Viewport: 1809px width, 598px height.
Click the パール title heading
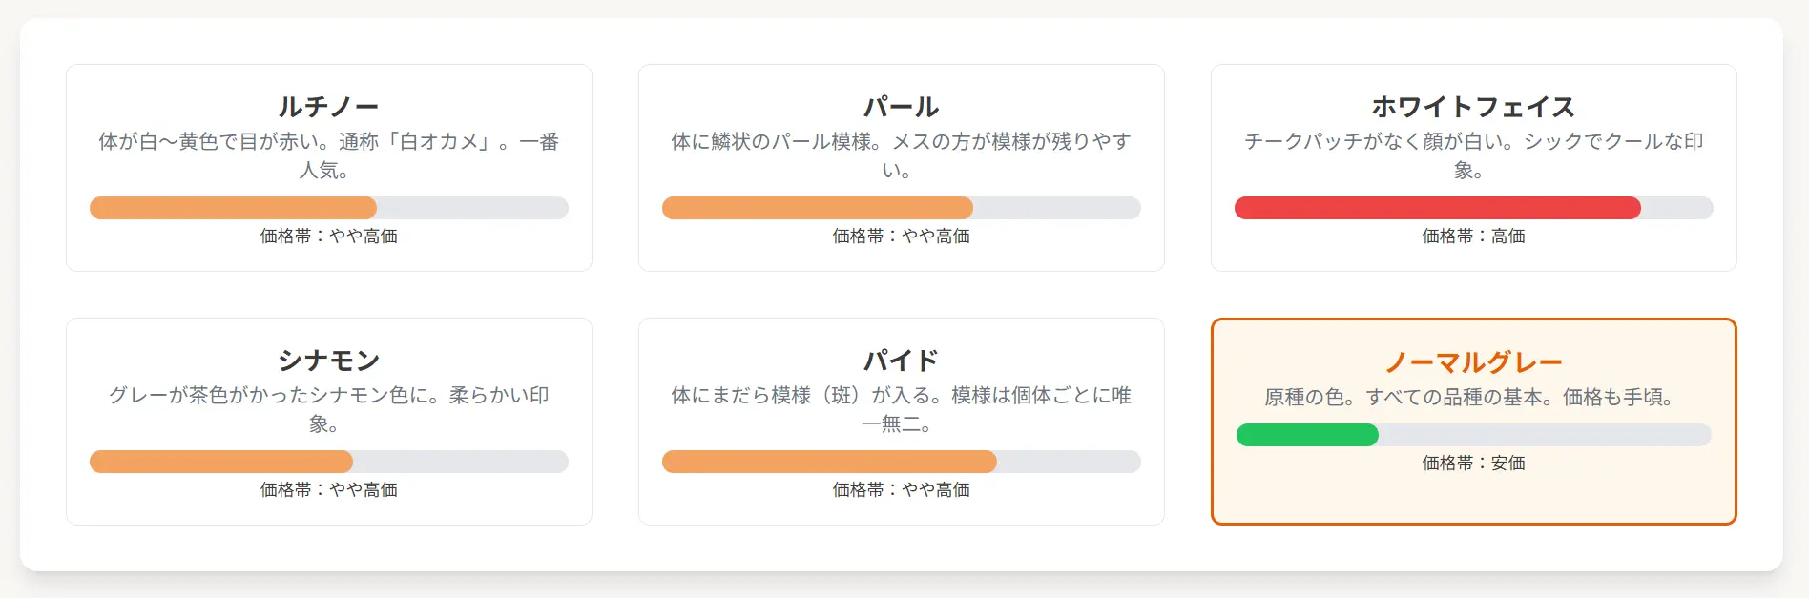902,107
